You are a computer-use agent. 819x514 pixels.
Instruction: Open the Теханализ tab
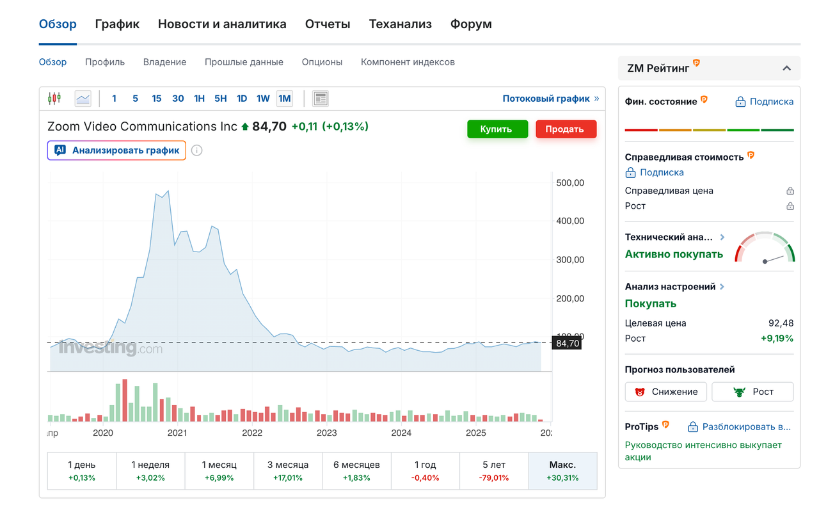(401, 24)
